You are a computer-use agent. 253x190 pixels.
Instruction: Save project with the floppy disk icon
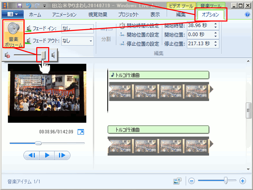pos(20,5)
